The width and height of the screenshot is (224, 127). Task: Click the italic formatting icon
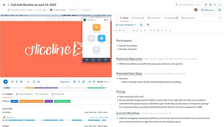click(x=137, y=30)
